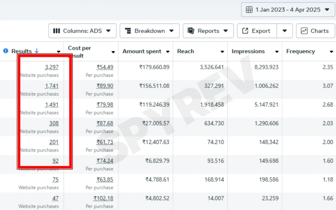336x210 pixels.
Task: Click the Reports document icon
Action: [x=191, y=31]
